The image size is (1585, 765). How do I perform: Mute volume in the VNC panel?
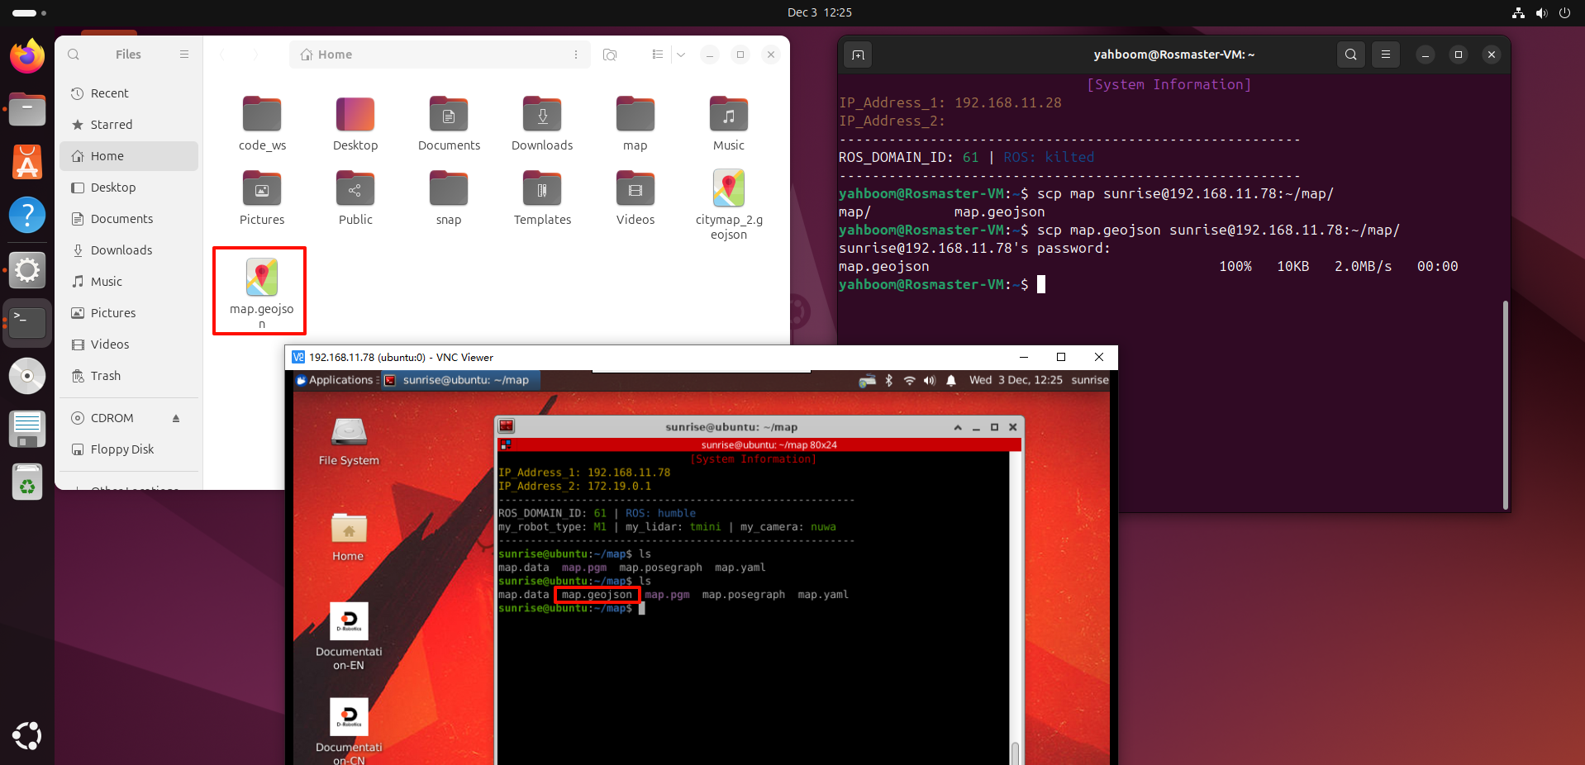pos(930,380)
